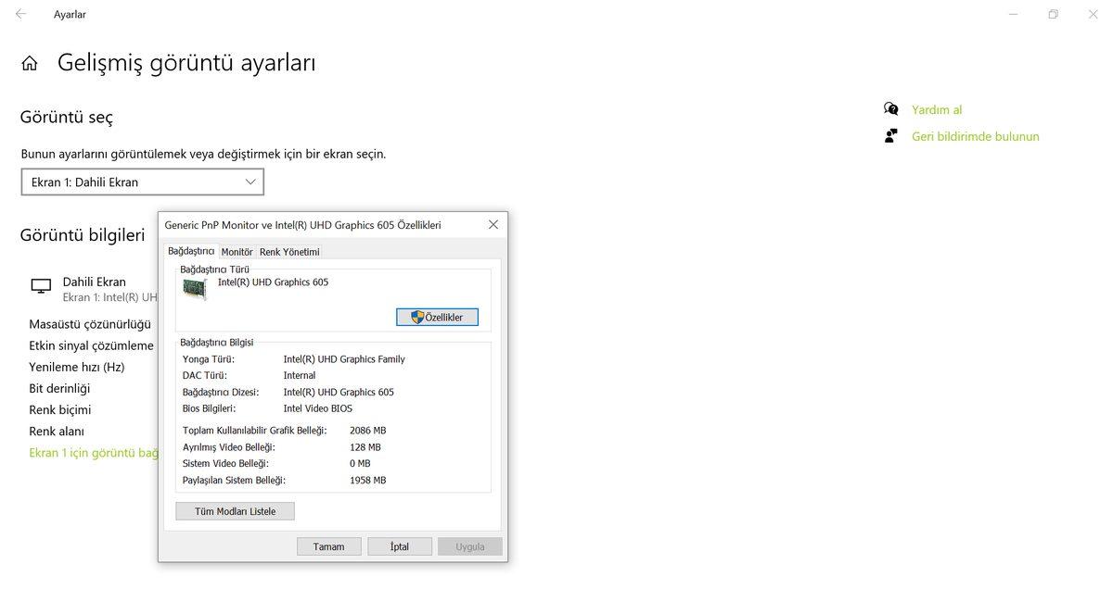This screenshot has width=1113, height=589.
Task: Close the Generic PnP Monitor properties dialog
Action: [x=493, y=224]
